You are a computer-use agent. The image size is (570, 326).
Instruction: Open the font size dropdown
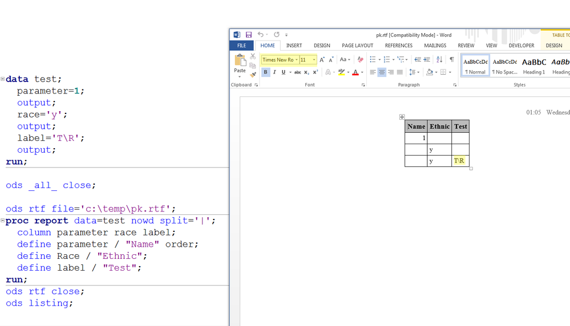pyautogui.click(x=314, y=60)
